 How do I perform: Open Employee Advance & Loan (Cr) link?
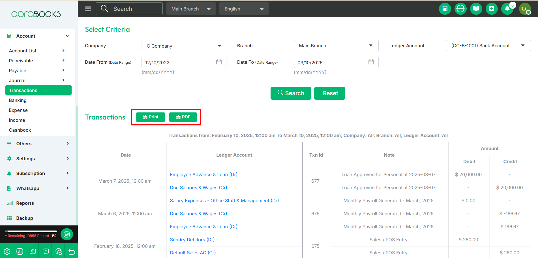click(203, 227)
